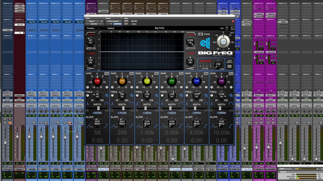Click the automation enable icon under Auto
This screenshot has width=323, height=181.
[x=126, y=21]
